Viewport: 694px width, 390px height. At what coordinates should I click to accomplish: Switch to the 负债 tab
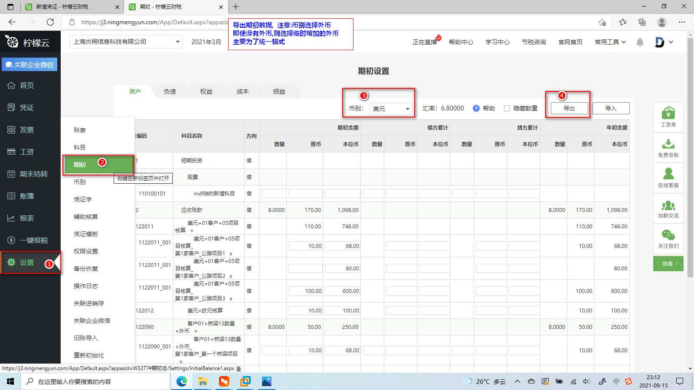pos(170,91)
